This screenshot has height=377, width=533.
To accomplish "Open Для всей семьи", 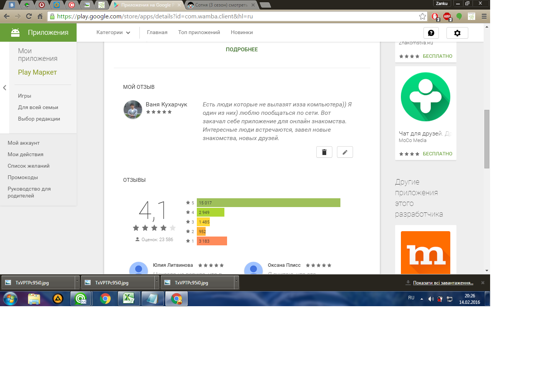I will click(x=38, y=108).
